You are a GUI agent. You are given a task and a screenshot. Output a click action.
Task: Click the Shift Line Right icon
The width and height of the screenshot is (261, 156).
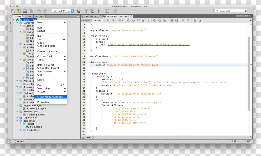(176, 20)
